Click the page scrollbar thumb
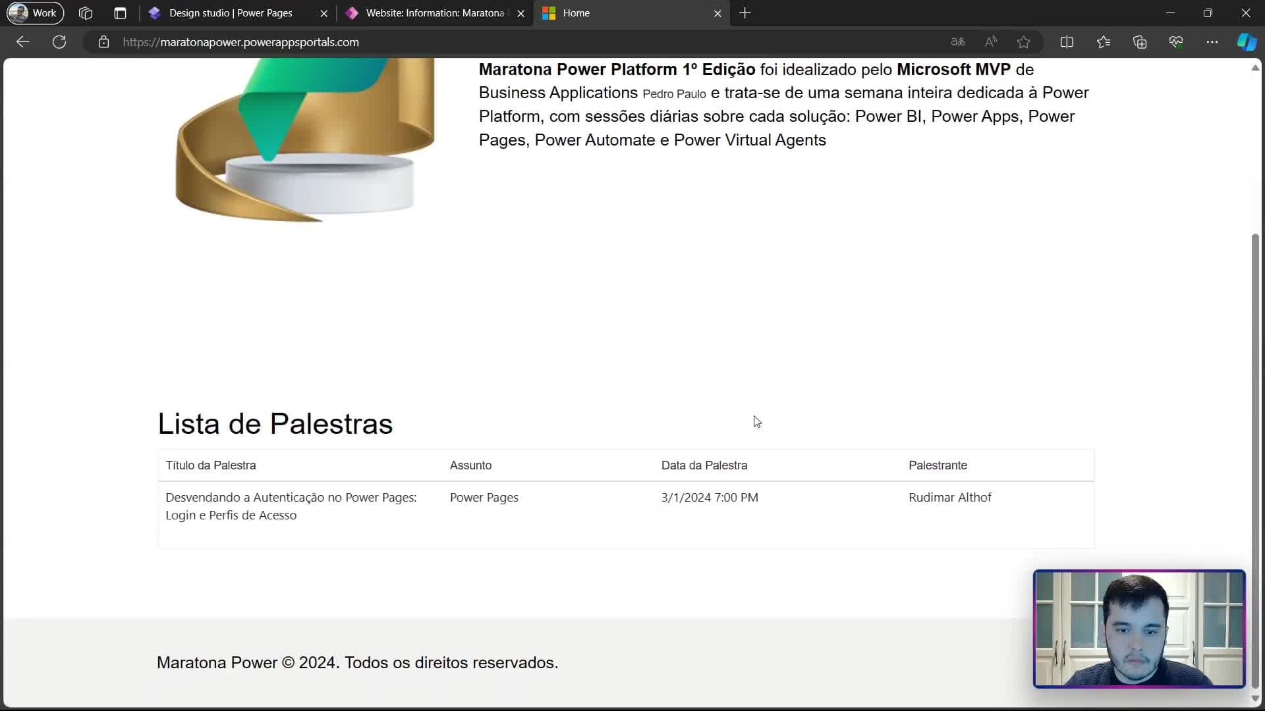Screen dimensions: 1265x711 [x=1255, y=461]
